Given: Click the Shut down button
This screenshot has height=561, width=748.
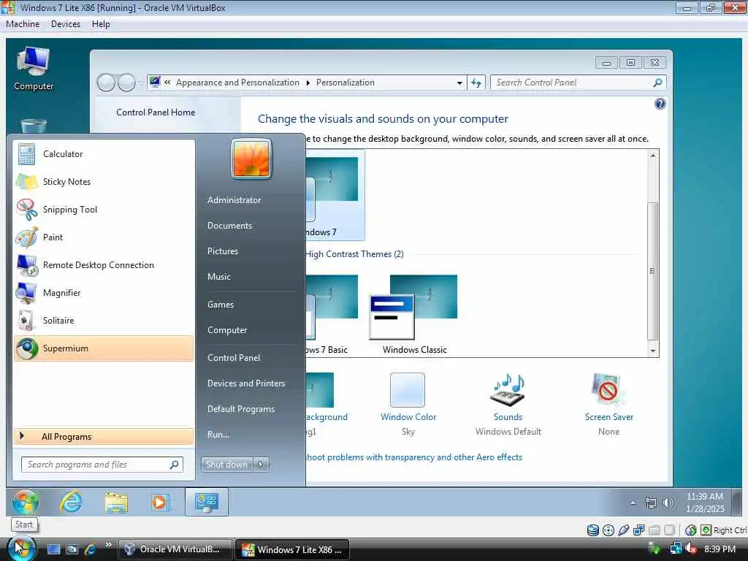Looking at the screenshot, I should click(227, 464).
